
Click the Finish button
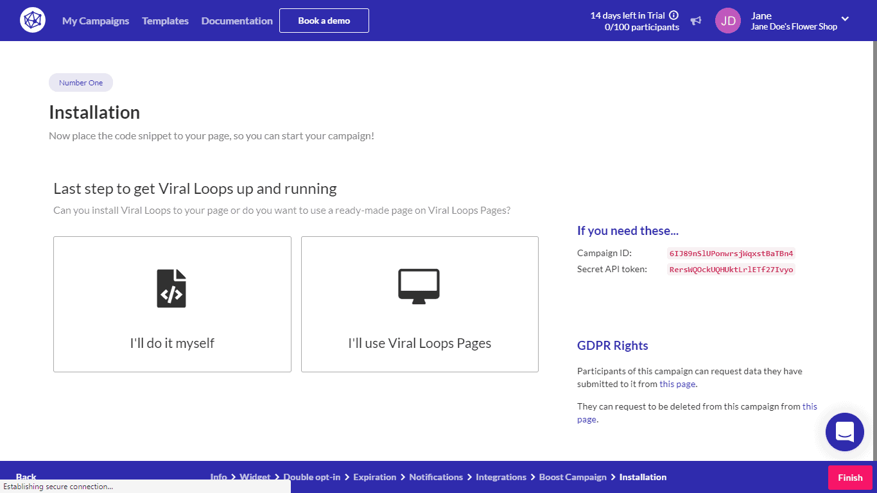tap(850, 478)
